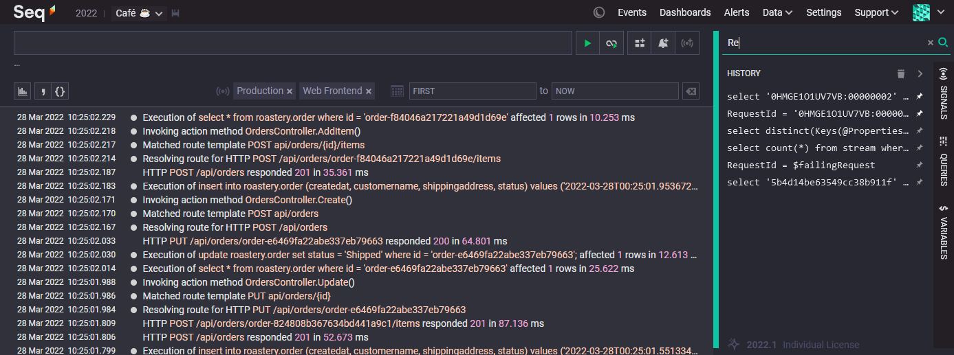This screenshot has height=355, width=954.
Task: Load history query "select '5b4d14be63549cc38b911f'"
Action: tap(818, 182)
